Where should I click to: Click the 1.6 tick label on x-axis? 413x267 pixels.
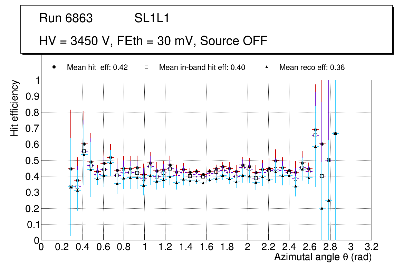206,247
